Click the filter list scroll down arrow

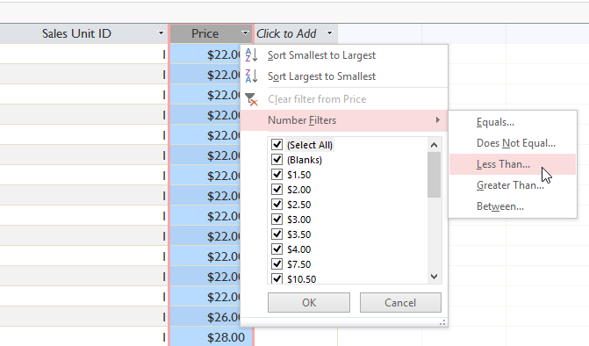click(435, 277)
